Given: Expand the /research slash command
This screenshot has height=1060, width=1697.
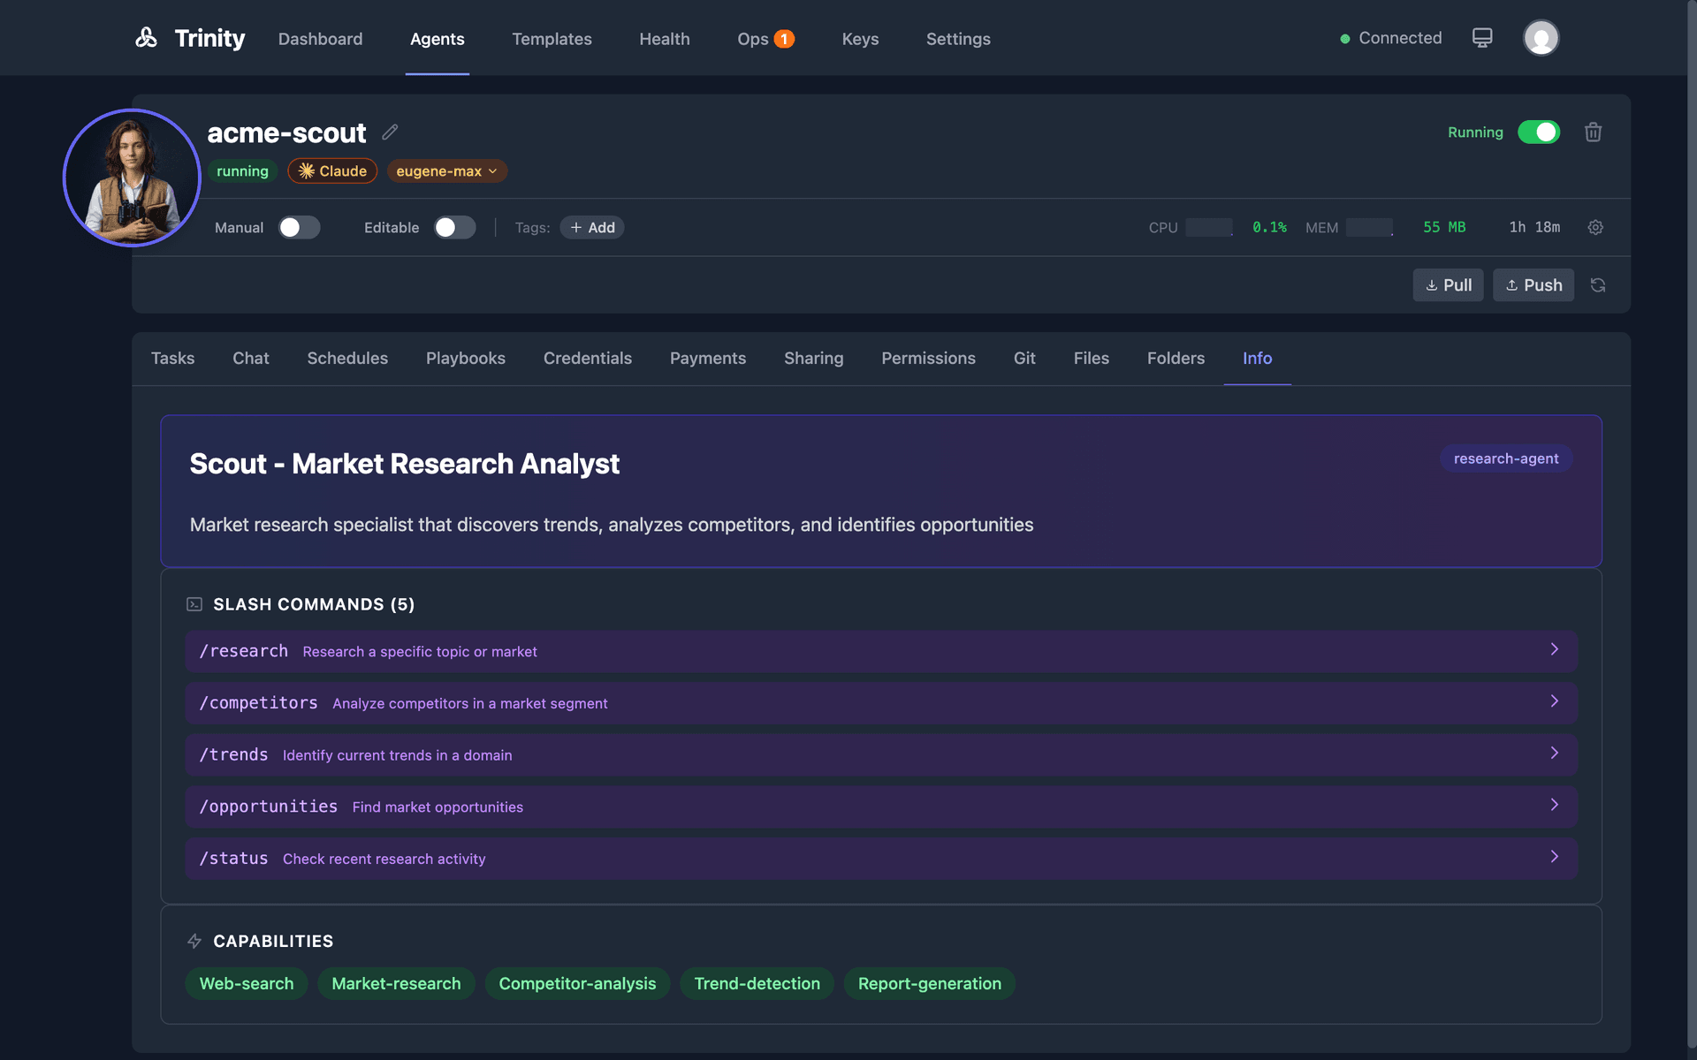Looking at the screenshot, I should coord(1555,650).
